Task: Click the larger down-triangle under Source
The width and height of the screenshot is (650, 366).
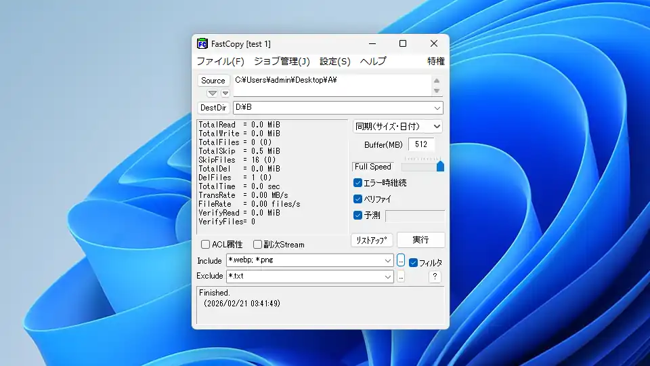Action: 212,93
